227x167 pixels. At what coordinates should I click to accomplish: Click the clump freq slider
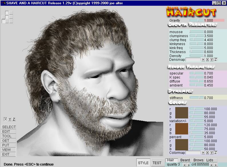(x=197, y=40)
